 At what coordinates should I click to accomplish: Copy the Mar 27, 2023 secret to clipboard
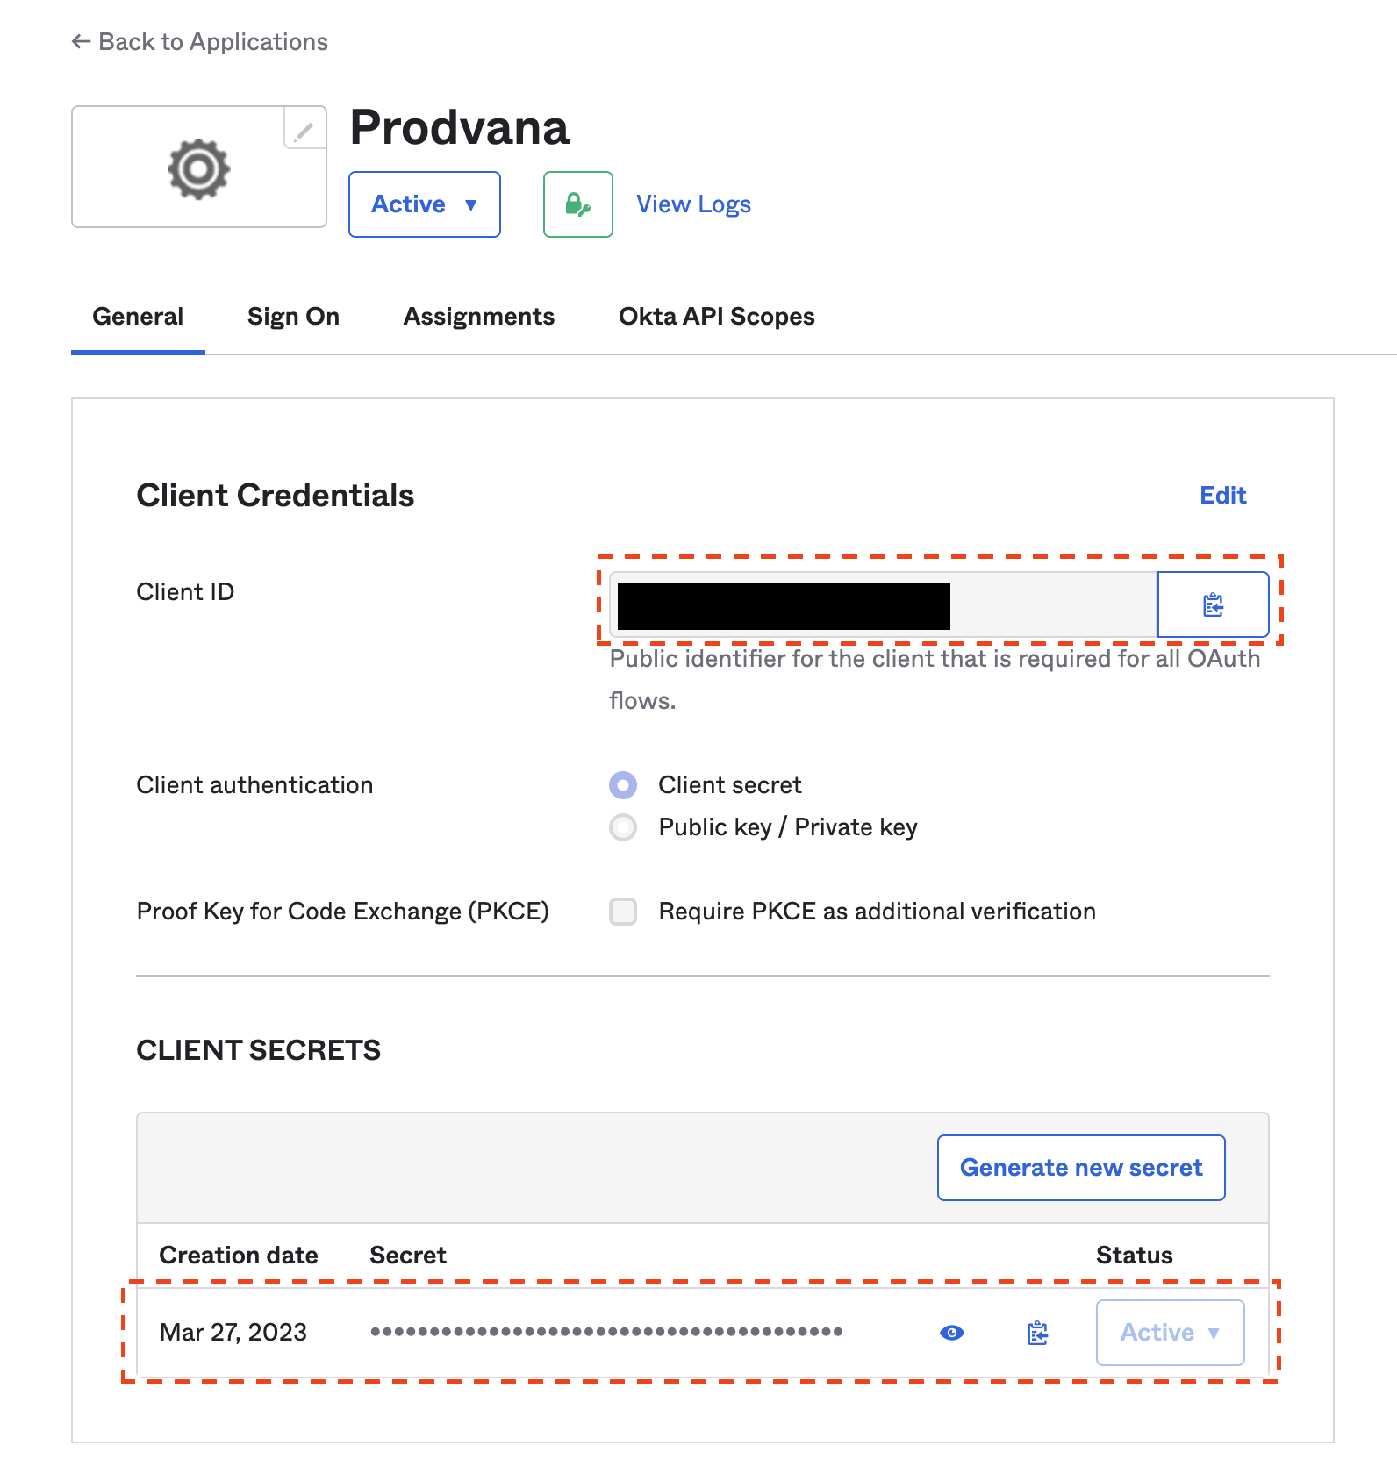point(1038,1333)
